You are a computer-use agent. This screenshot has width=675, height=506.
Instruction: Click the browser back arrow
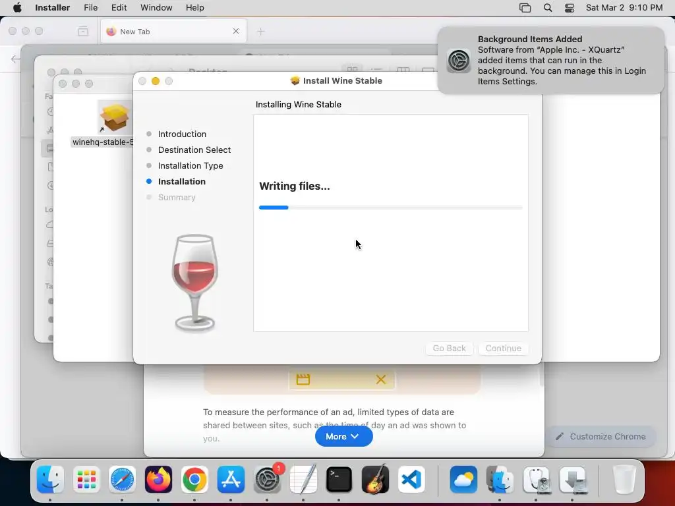pyautogui.click(x=16, y=59)
